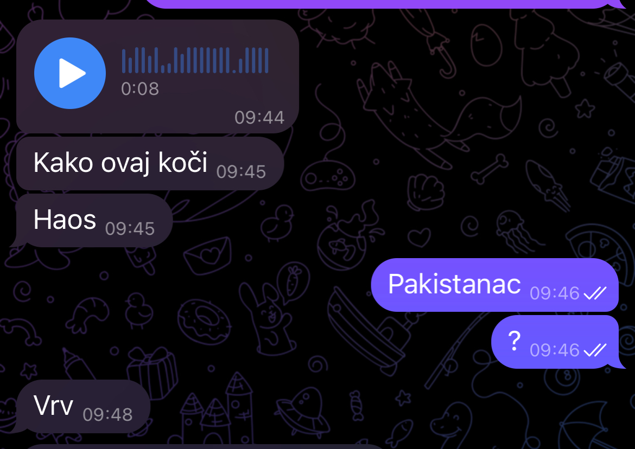Tap the double-check icon on the "?" message
This screenshot has height=449, width=635.
pyautogui.click(x=594, y=350)
